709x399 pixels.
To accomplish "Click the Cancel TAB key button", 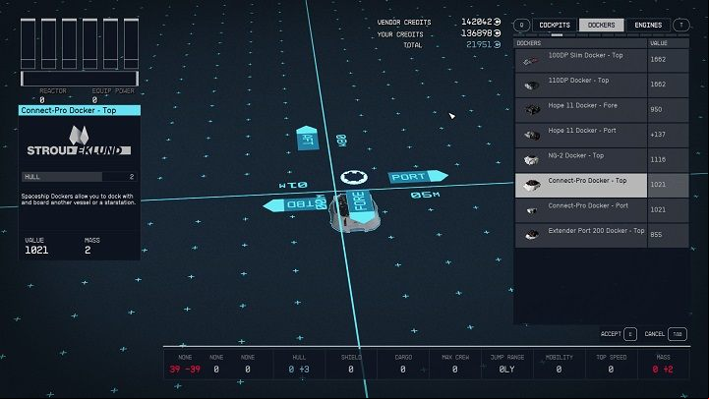I will (x=677, y=334).
